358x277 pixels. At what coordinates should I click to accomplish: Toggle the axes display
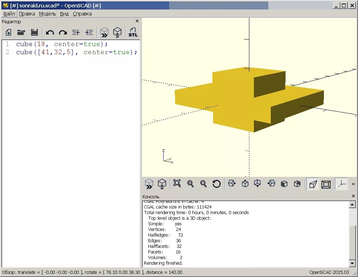342,184
